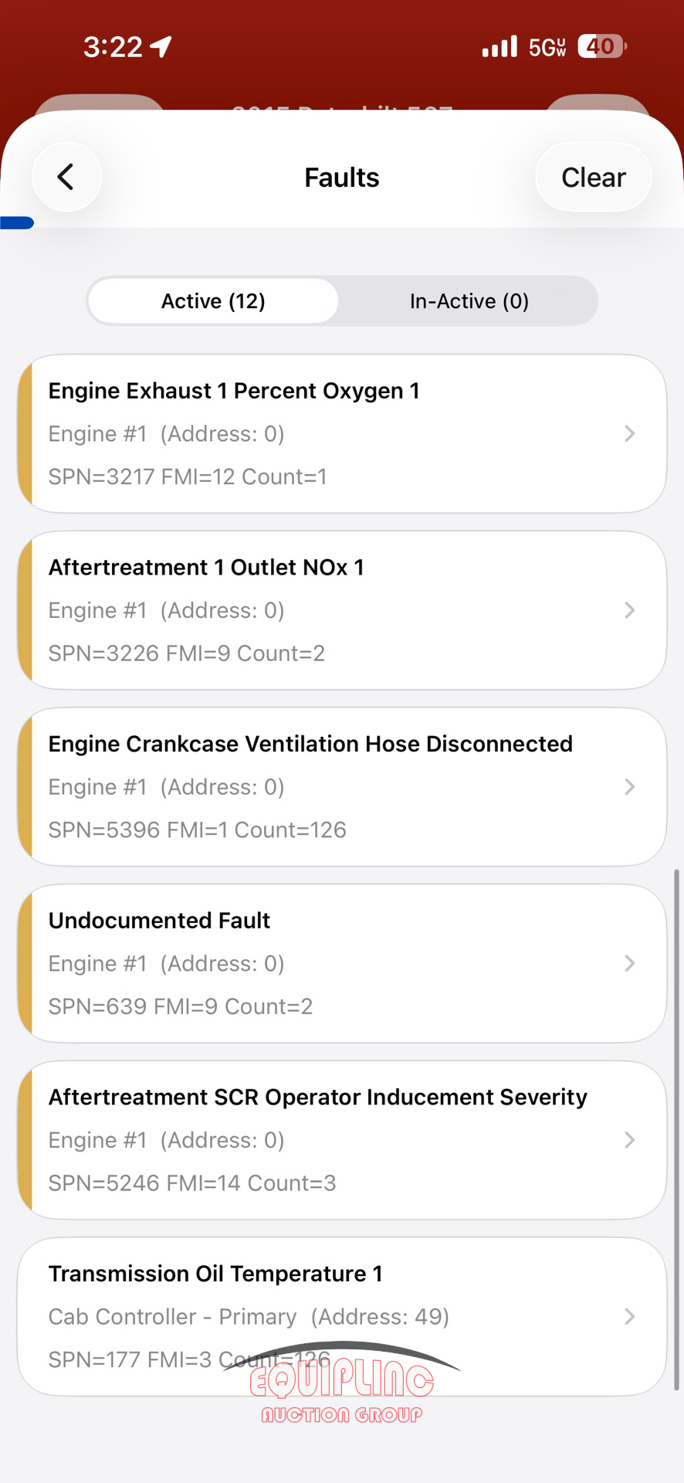
Task: Open the SPN=639 FMI=9 fault entry
Action: (181, 1006)
